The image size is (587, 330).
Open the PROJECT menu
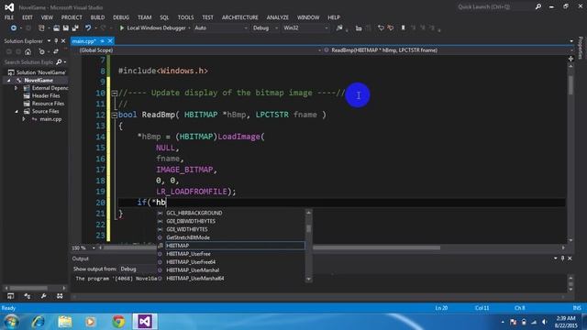(72, 17)
